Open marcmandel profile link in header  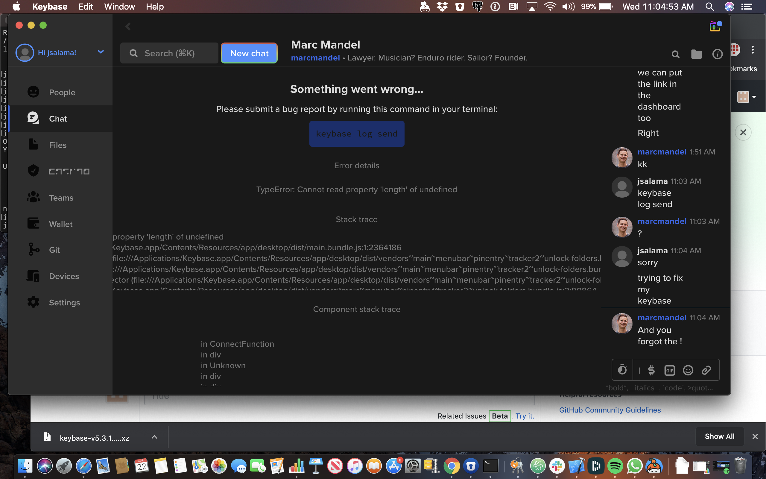(315, 58)
